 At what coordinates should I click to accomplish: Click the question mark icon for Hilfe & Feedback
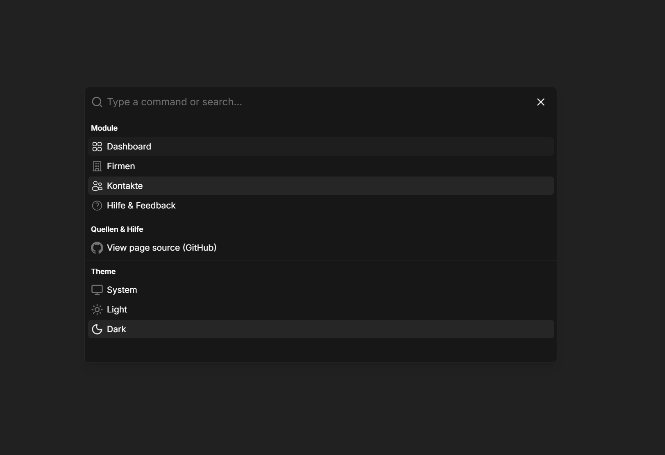(x=97, y=205)
